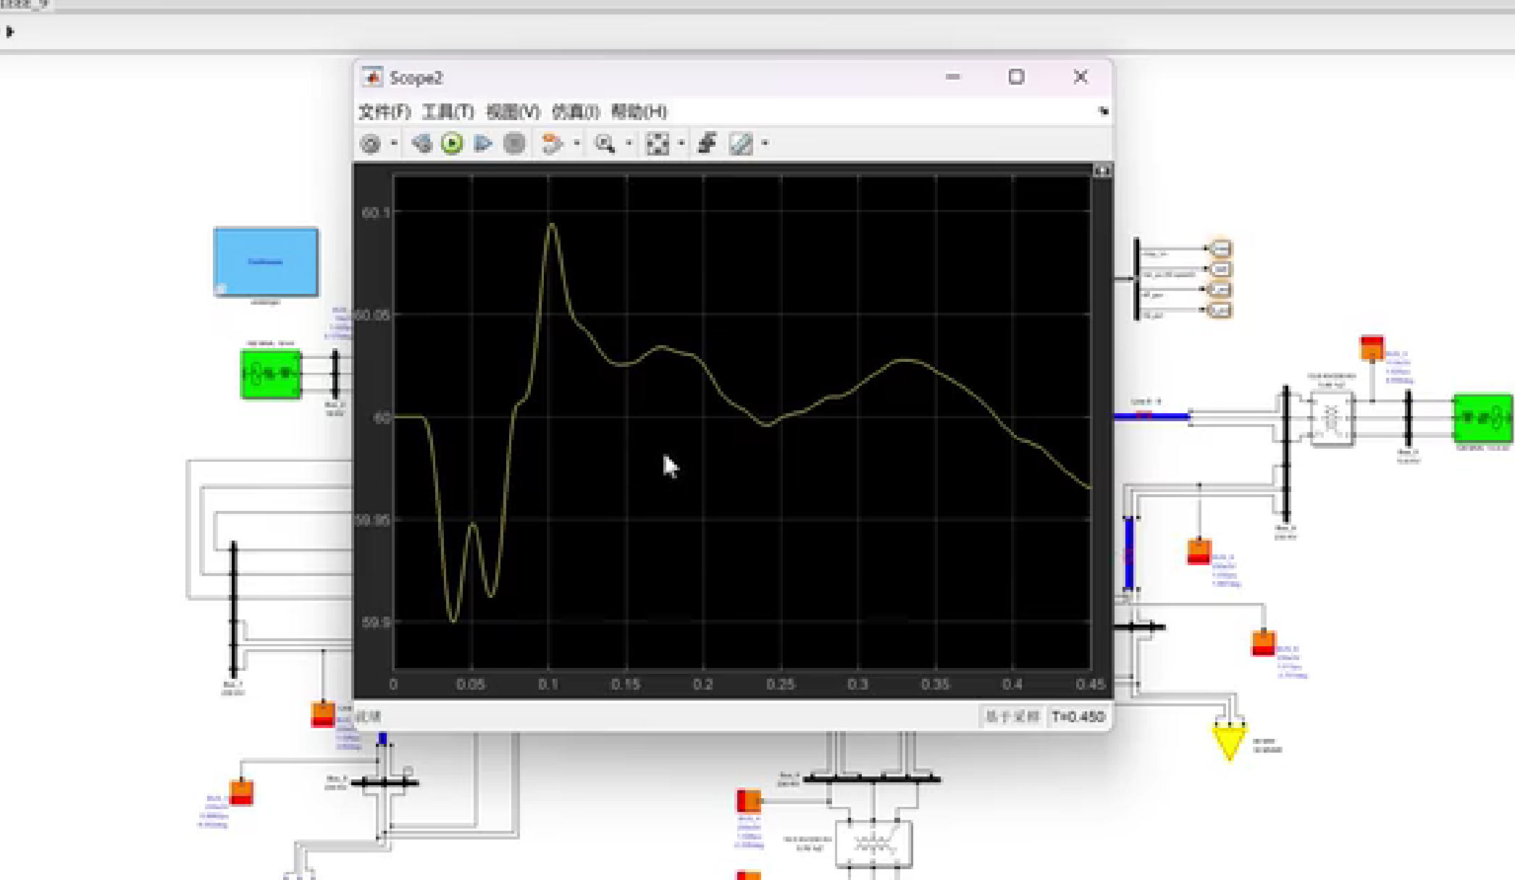Expand dropdown arrow beside Zoom tool
The image size is (1515, 880).
(629, 143)
